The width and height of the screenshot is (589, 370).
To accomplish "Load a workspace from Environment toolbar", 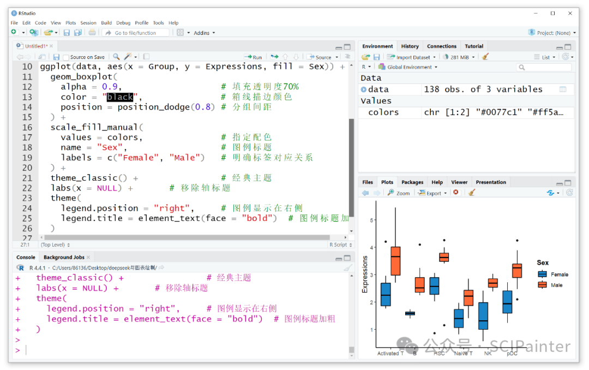I will click(x=365, y=57).
